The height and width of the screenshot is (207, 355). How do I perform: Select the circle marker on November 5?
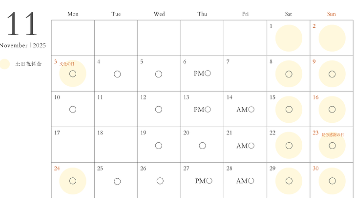click(x=159, y=74)
